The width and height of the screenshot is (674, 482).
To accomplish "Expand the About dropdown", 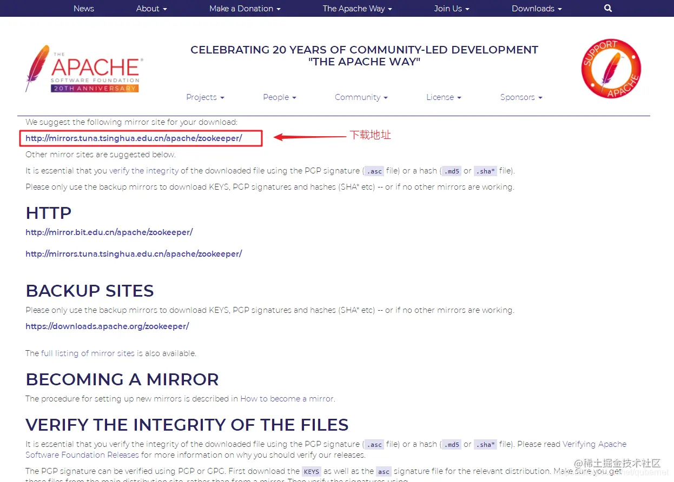I will [x=151, y=9].
